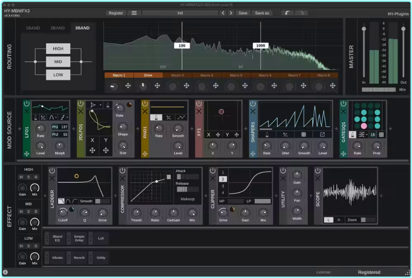Click the Save button
This screenshot has width=412, height=278.
click(x=243, y=13)
